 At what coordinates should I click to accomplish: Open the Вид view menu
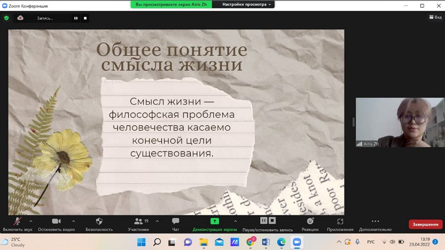pyautogui.click(x=435, y=18)
